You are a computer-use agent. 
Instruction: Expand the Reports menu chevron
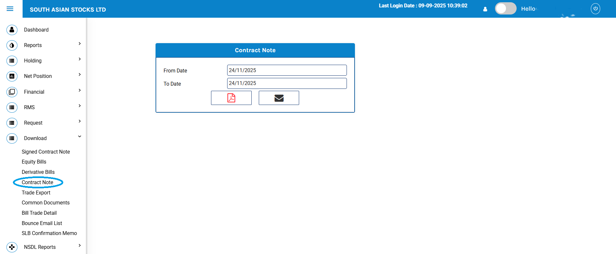(x=80, y=44)
